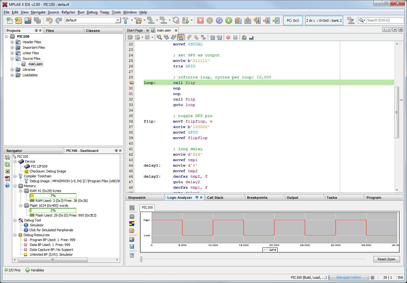Toggle macro recording with red circle icon

228,37
